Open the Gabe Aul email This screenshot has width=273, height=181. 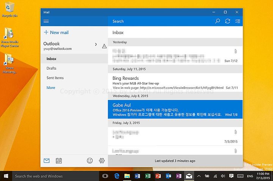[175, 109]
